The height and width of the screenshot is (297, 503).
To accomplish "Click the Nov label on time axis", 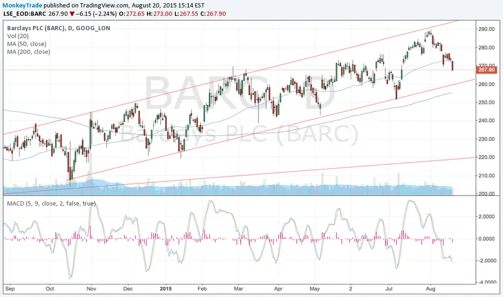I will coord(92,289).
